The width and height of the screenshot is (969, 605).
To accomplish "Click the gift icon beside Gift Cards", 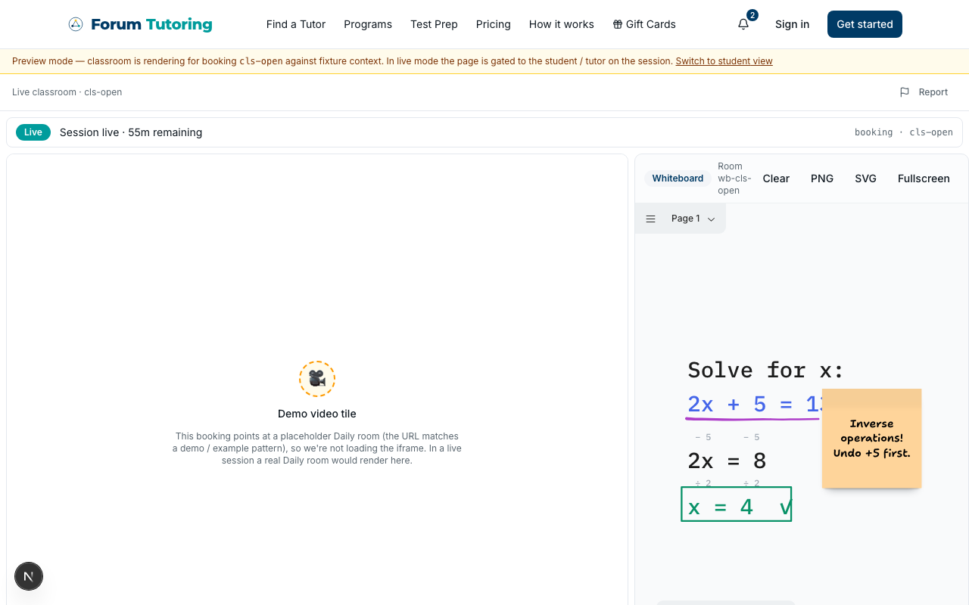I will coord(618,24).
